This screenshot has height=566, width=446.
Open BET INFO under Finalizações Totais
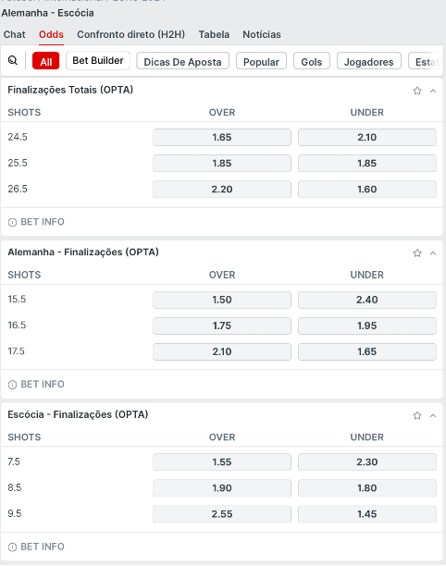(x=36, y=222)
